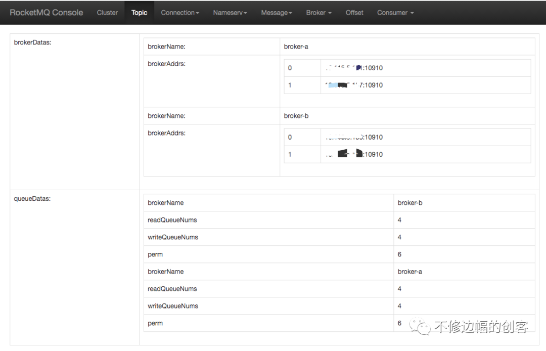Go to the Offset page
The image size is (546, 351).
click(x=354, y=13)
